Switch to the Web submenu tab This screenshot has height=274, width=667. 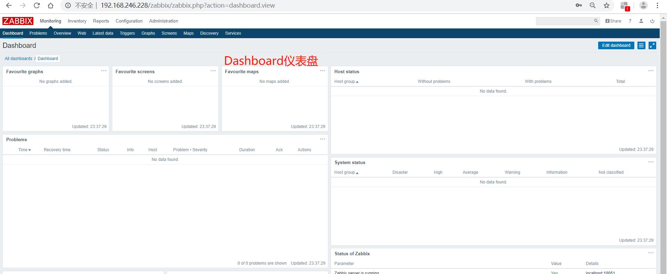[x=82, y=33]
